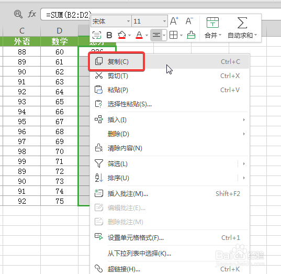Click the 外语 header cell
The height and width of the screenshot is (274, 281).
[21, 41]
